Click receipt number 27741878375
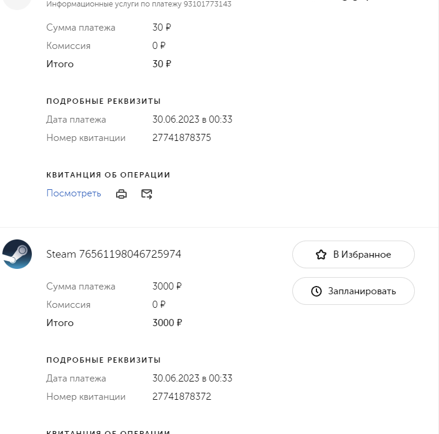Viewport: 439px width, 434px height. (x=181, y=138)
